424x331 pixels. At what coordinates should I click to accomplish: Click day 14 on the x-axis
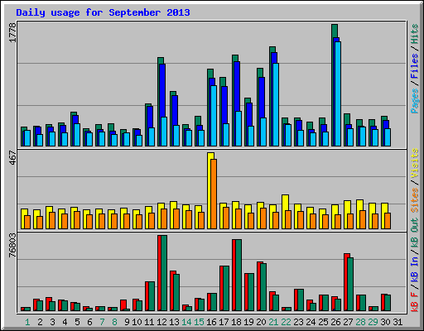pos(186,322)
